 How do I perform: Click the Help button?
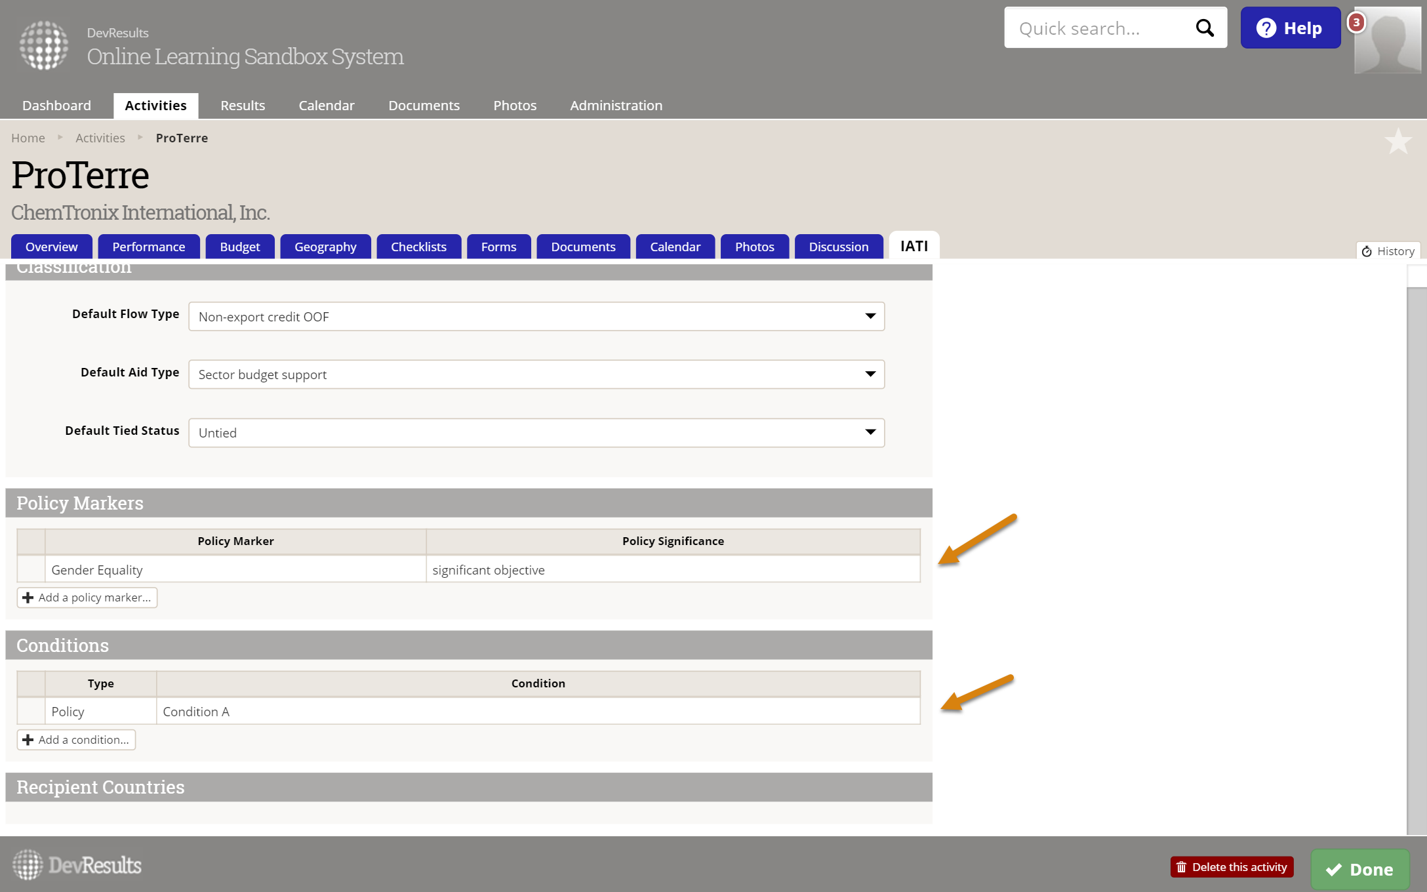click(x=1290, y=28)
